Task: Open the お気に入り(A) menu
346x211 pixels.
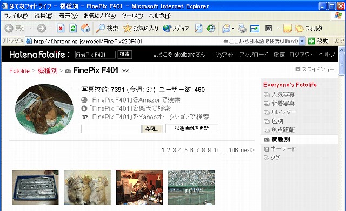Action: click(x=99, y=16)
